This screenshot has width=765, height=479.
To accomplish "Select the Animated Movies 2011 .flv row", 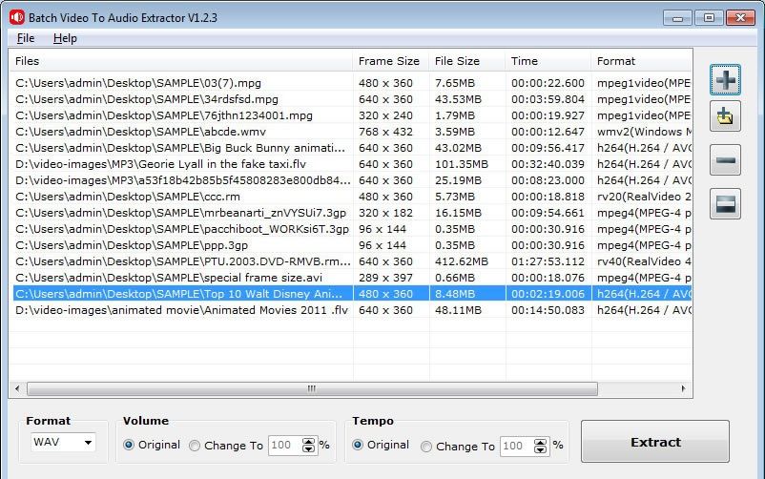I will [350, 309].
